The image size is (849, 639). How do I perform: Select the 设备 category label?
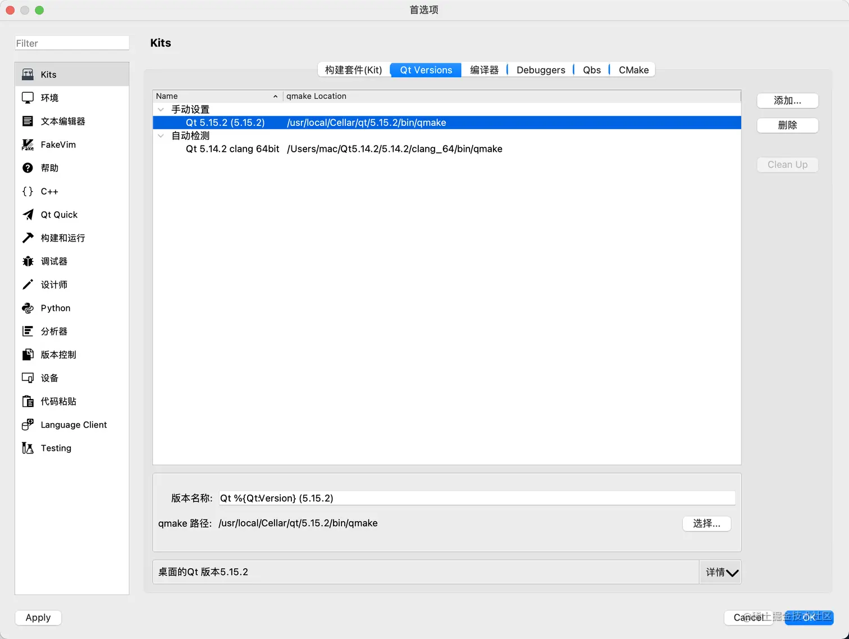pos(49,378)
